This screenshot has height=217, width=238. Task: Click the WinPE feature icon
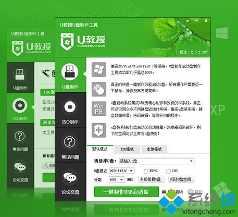pyautogui.click(x=99, y=108)
